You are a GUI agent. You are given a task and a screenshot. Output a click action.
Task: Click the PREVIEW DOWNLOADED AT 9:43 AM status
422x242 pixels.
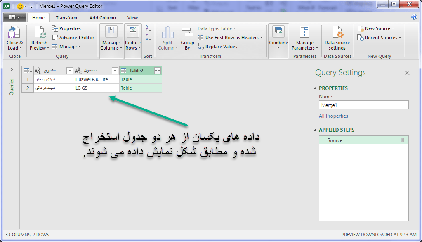[379, 235]
